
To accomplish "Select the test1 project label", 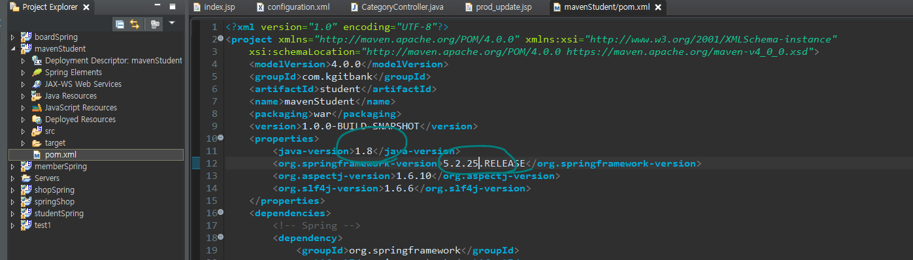I will coord(43,225).
